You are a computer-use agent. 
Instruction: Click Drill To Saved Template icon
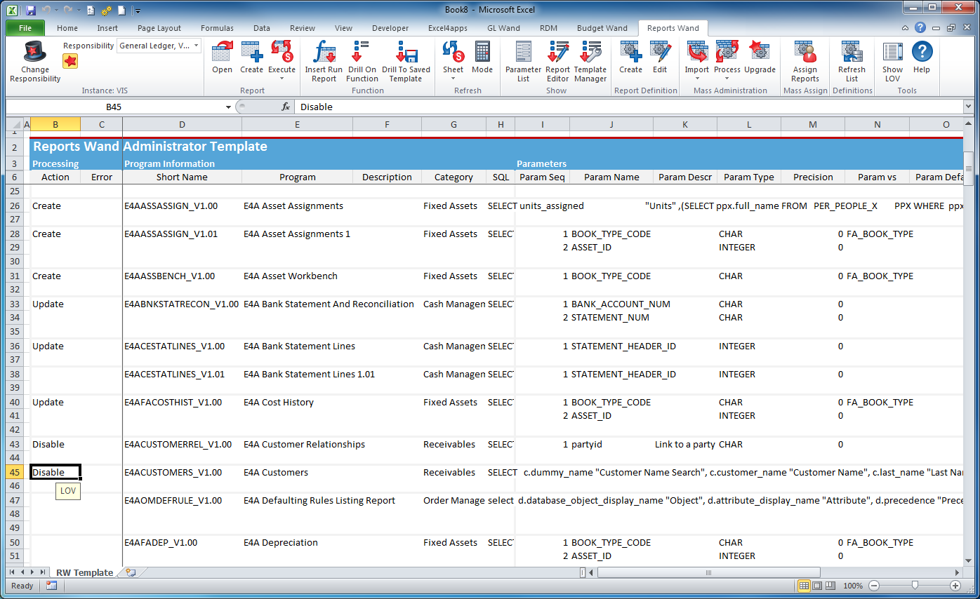point(406,53)
